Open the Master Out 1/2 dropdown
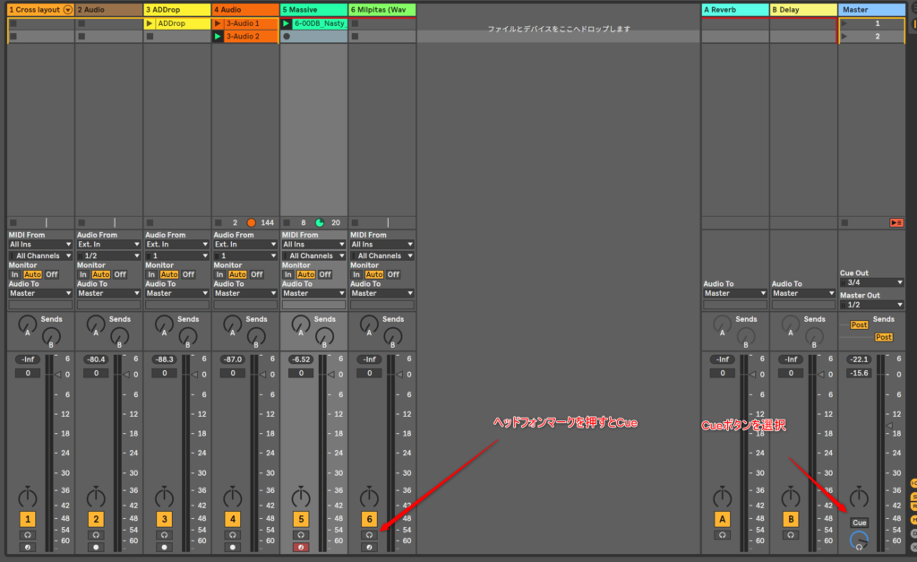Image resolution: width=917 pixels, height=562 pixels. click(x=870, y=305)
